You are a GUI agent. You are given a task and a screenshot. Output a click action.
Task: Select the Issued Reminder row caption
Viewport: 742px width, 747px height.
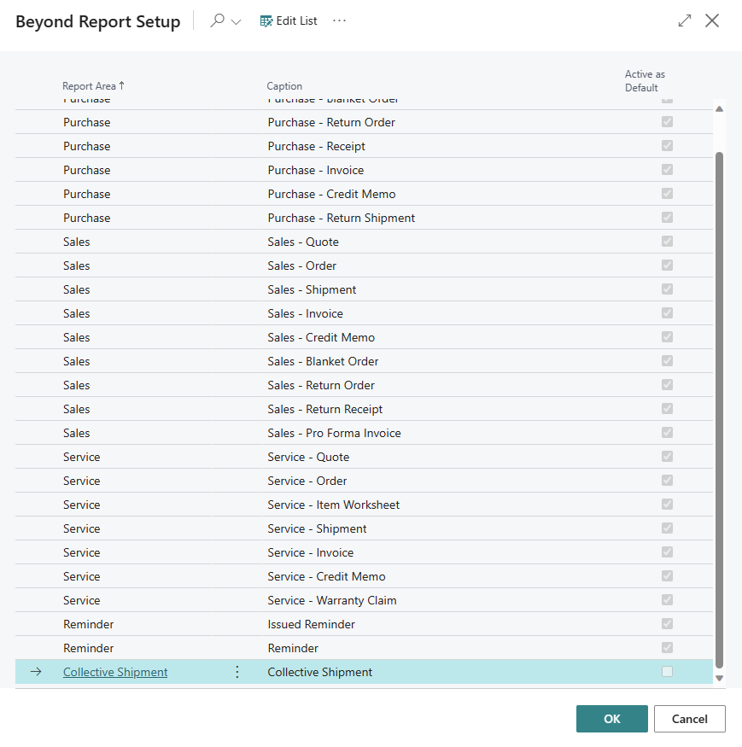click(311, 624)
